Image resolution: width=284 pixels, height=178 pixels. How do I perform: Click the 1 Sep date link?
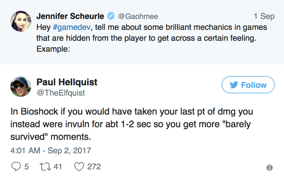[264, 16]
